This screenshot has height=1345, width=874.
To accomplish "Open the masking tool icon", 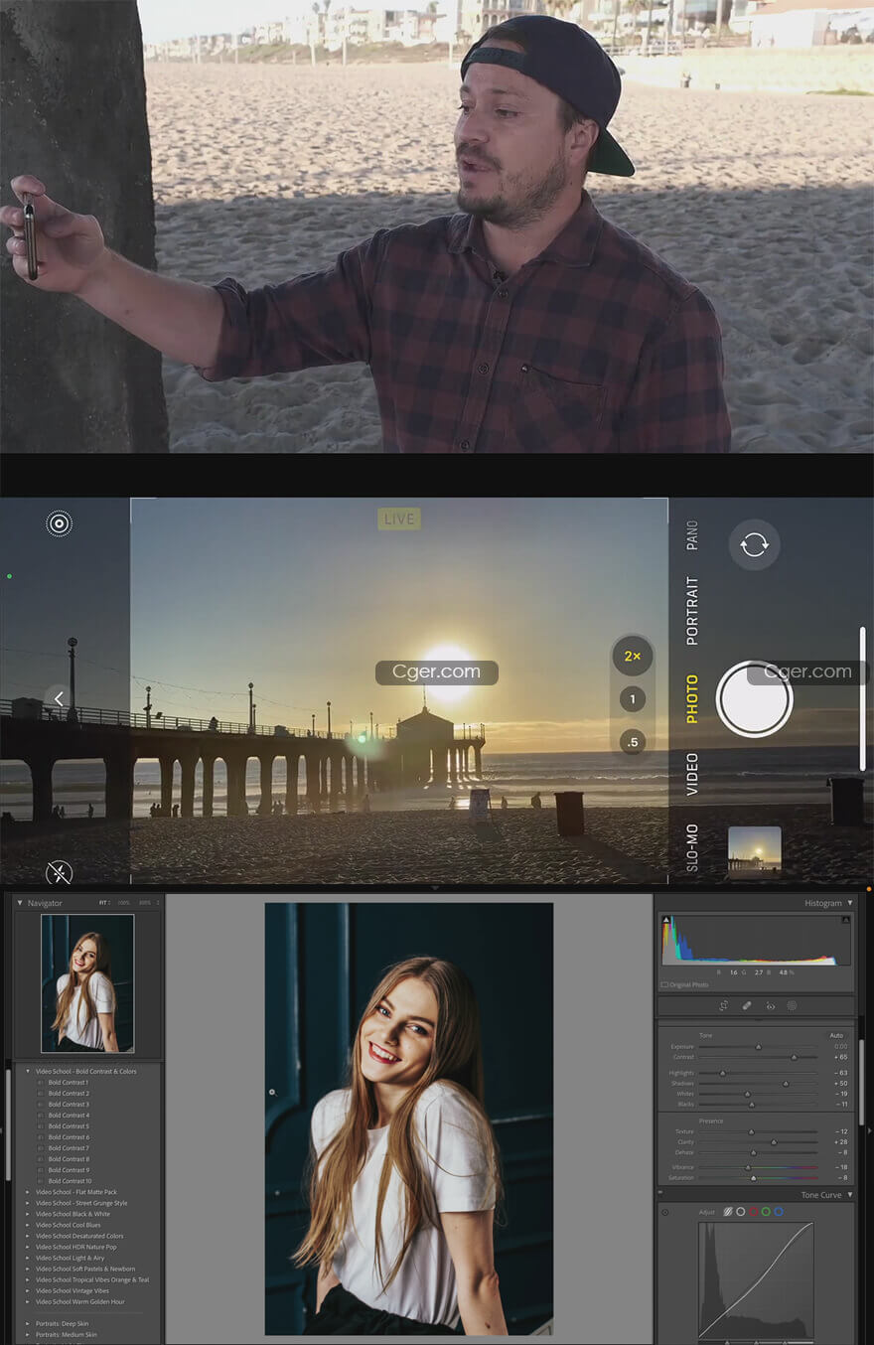I will [x=792, y=1006].
